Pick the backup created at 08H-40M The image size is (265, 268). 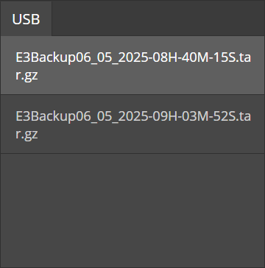pos(132,65)
